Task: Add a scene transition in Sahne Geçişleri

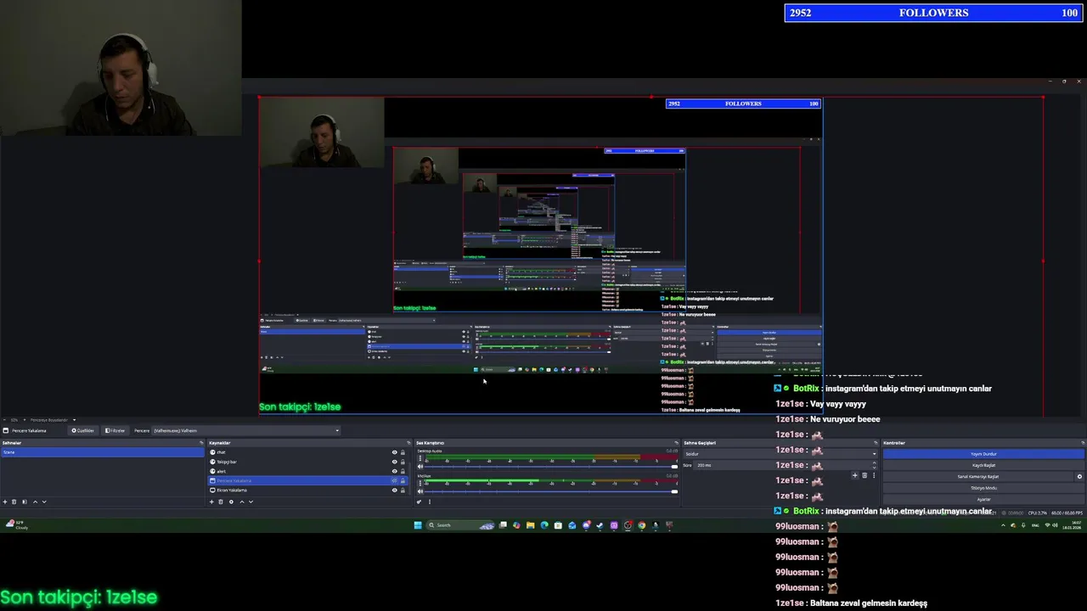Action: click(x=855, y=475)
